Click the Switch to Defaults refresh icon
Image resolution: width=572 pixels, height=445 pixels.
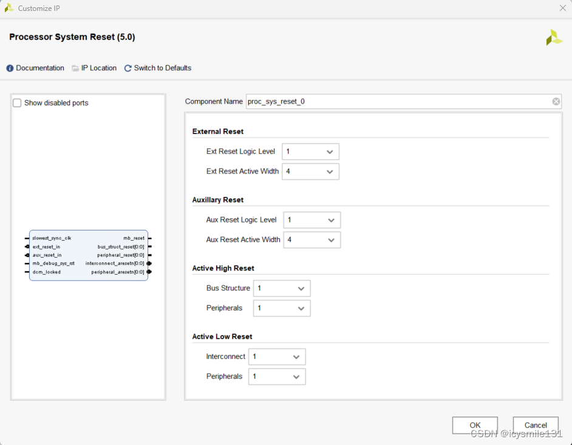tap(128, 68)
